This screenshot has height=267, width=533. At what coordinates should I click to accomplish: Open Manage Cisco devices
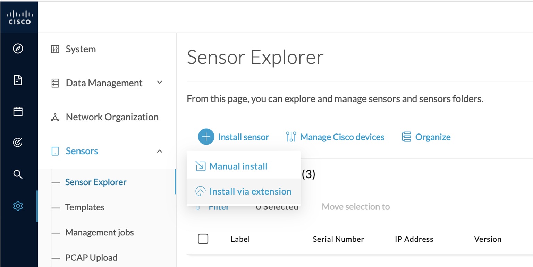[342, 137]
